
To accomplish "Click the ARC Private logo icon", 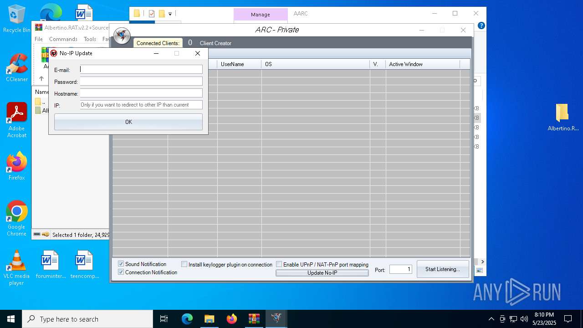I will (122, 36).
